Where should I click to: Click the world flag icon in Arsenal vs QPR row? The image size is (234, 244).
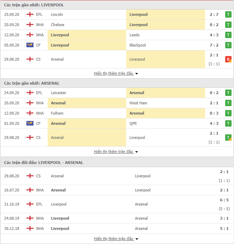click(x=30, y=123)
